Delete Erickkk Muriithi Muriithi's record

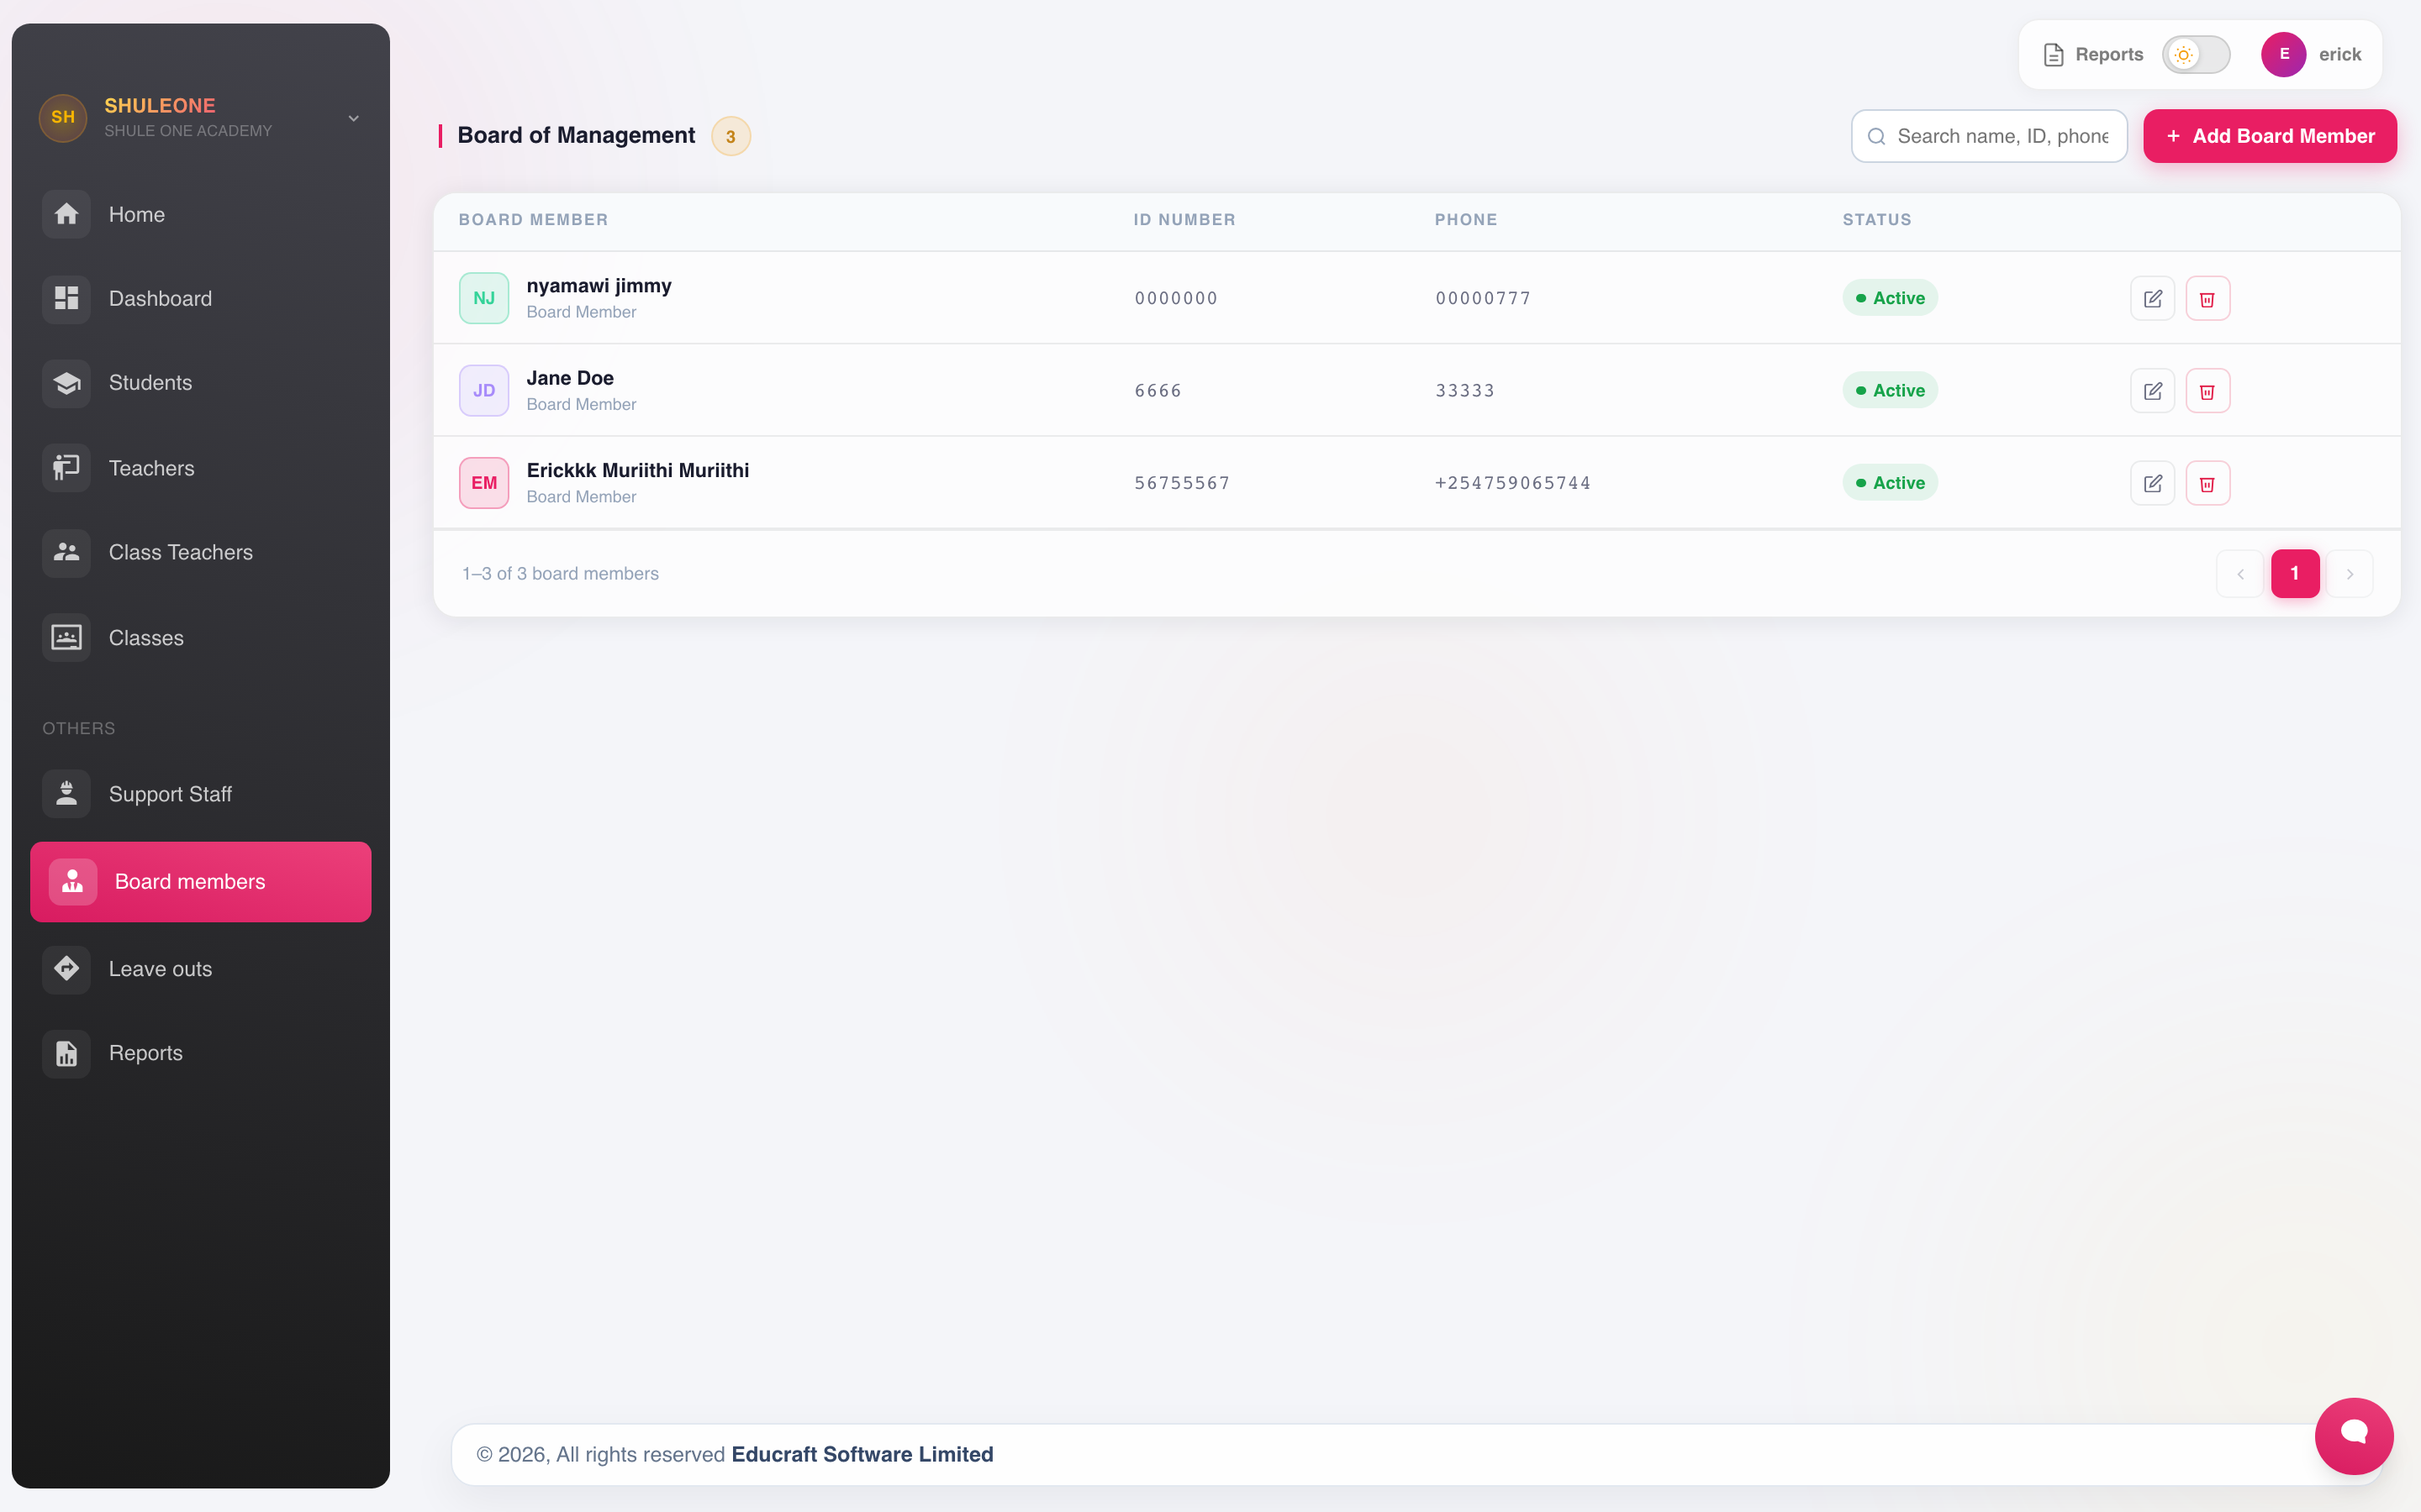[2208, 483]
